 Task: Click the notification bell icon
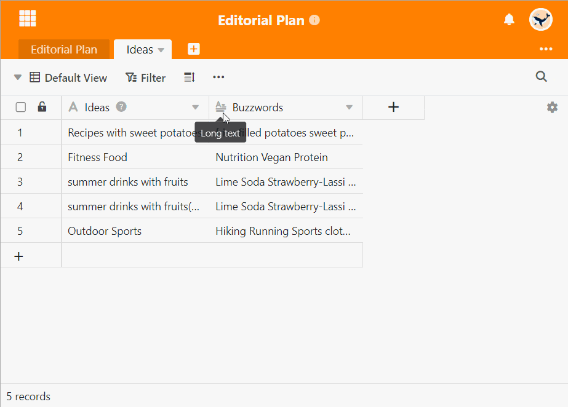click(509, 20)
